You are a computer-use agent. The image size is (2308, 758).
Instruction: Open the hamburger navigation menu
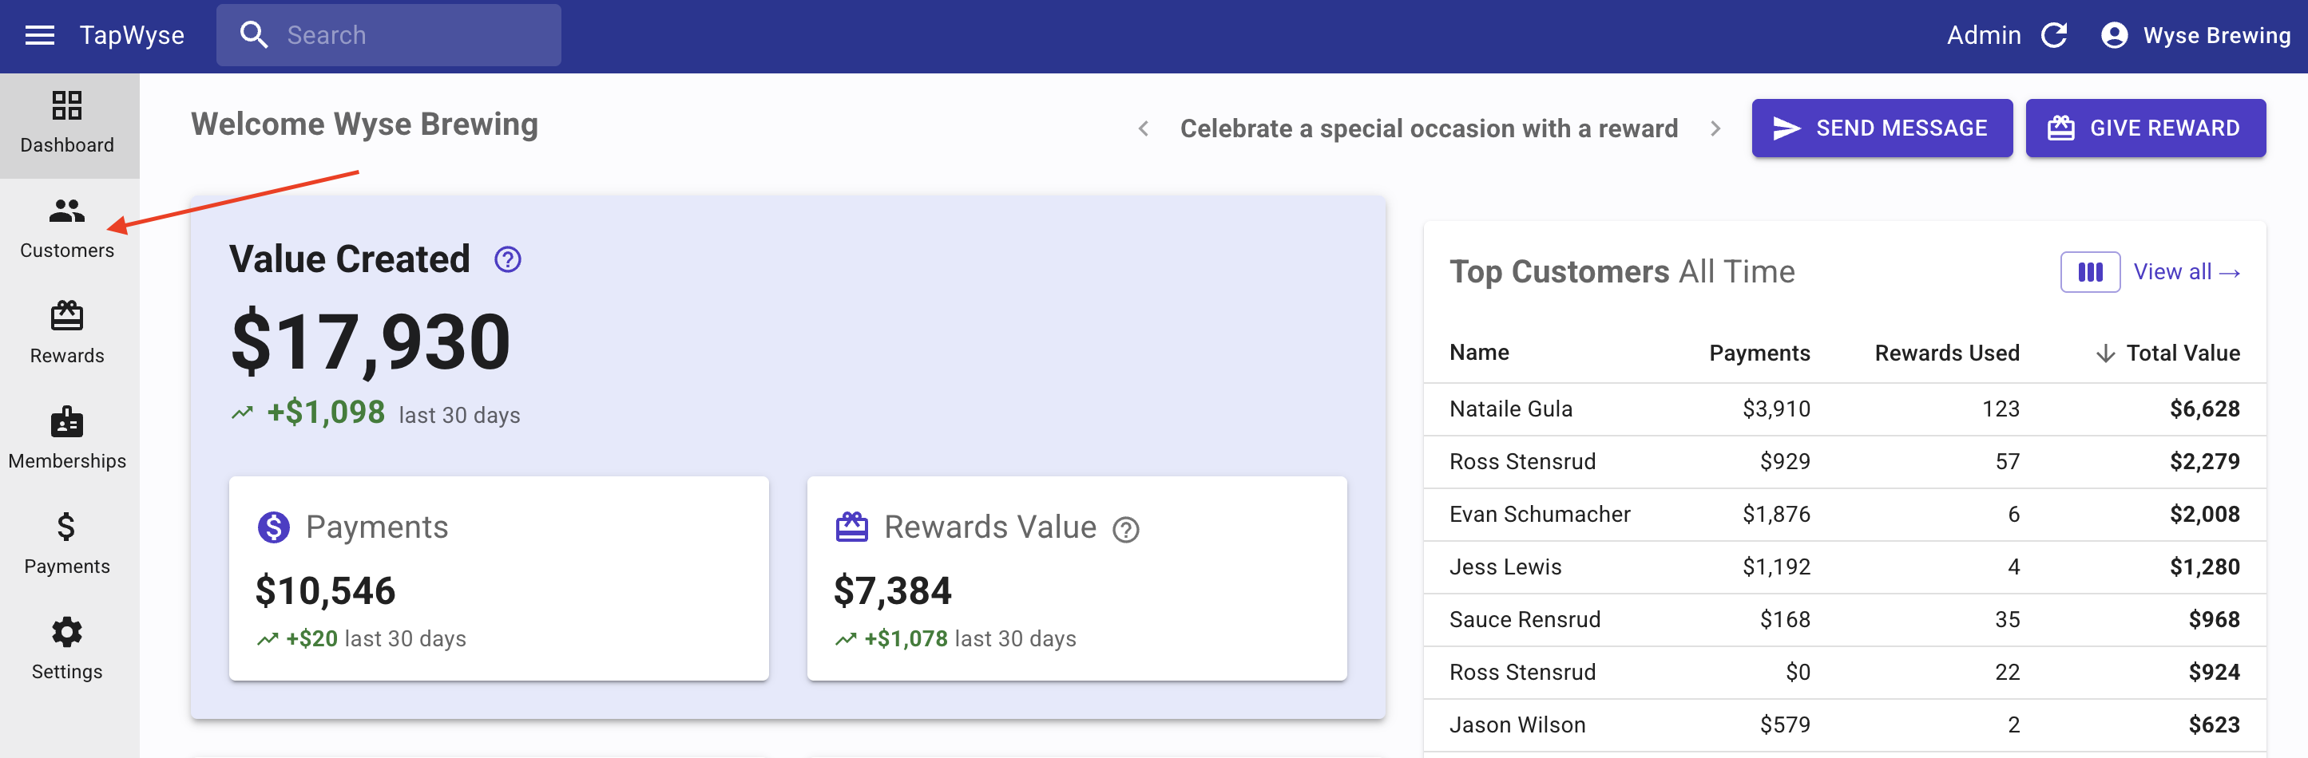click(39, 36)
